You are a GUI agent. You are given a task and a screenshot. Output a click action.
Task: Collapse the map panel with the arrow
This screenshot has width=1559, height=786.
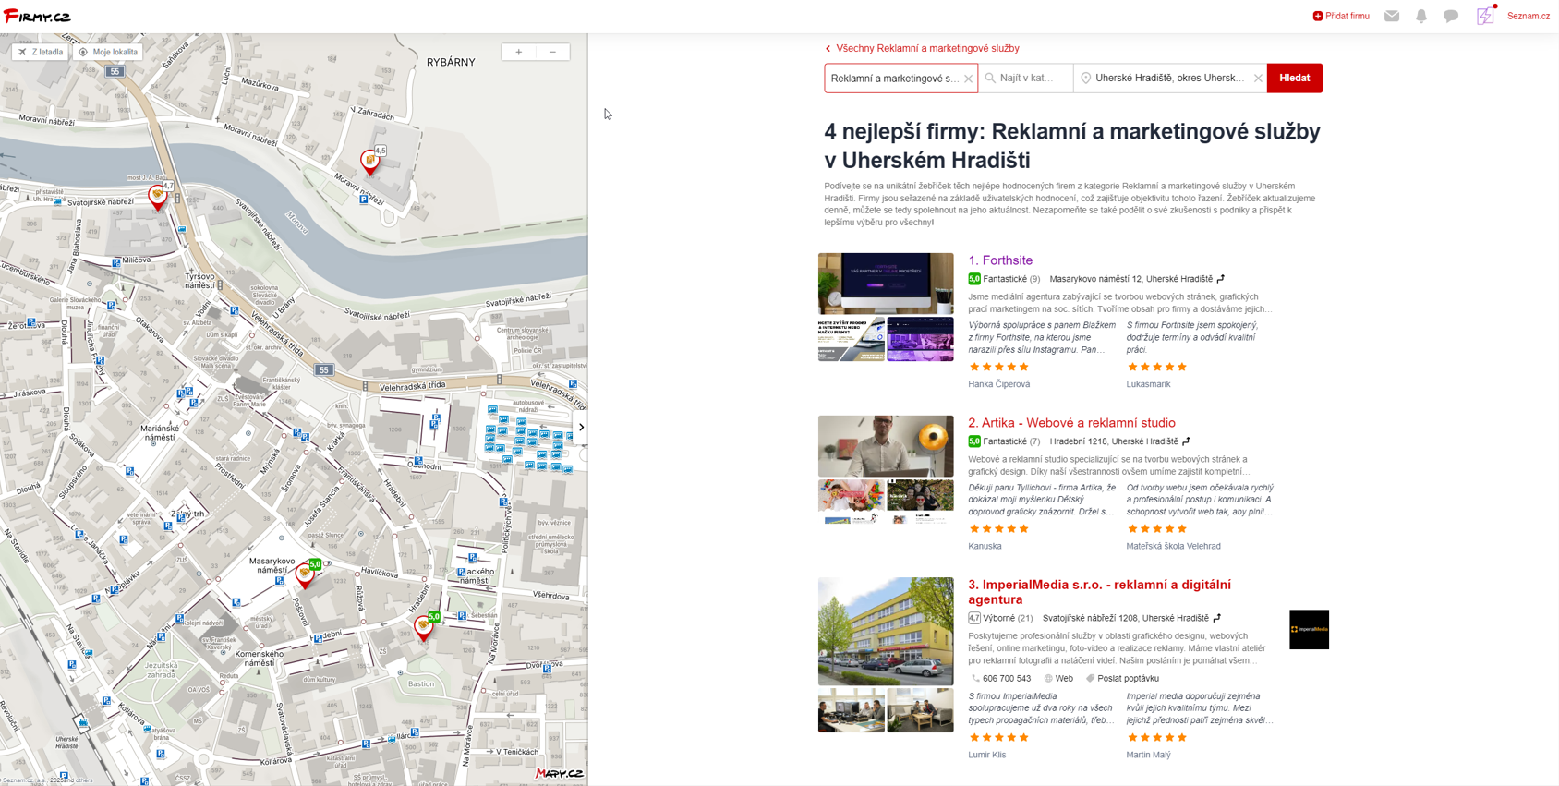[x=581, y=428]
